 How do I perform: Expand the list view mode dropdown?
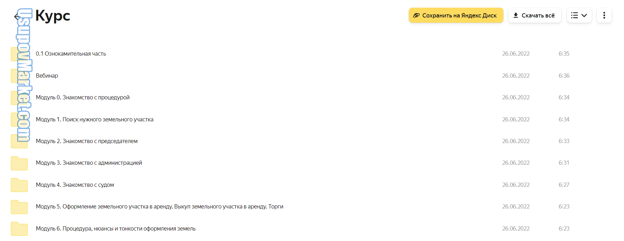[579, 15]
